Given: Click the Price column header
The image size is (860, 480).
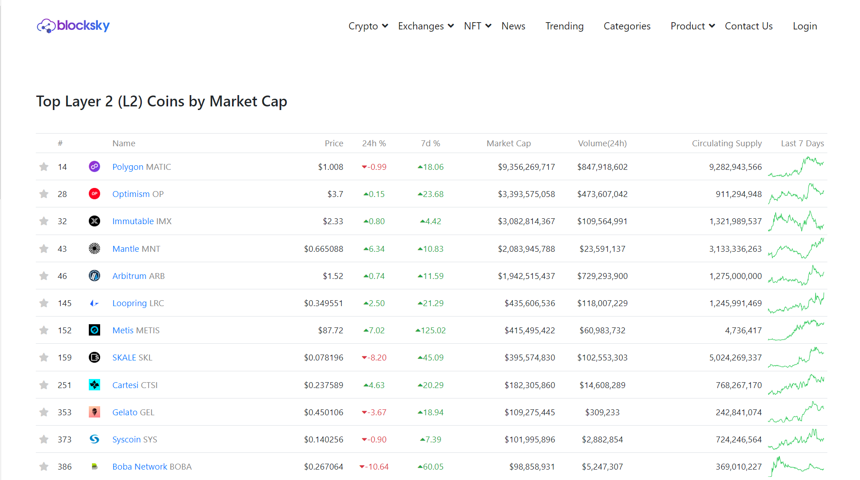Looking at the screenshot, I should coord(334,143).
